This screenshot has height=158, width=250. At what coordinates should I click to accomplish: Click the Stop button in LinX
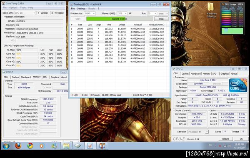click(x=161, y=19)
